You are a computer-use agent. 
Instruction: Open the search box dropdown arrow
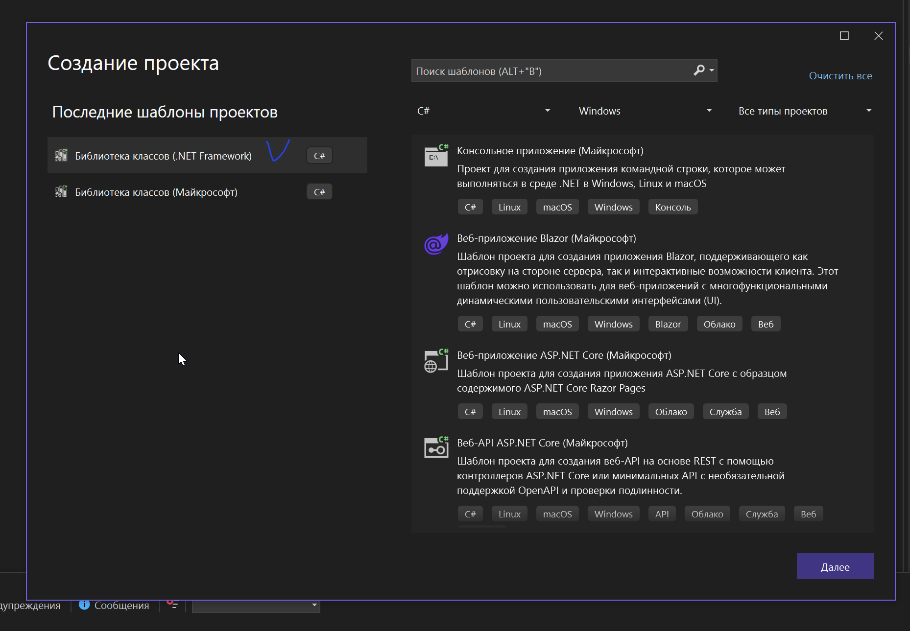tap(712, 70)
